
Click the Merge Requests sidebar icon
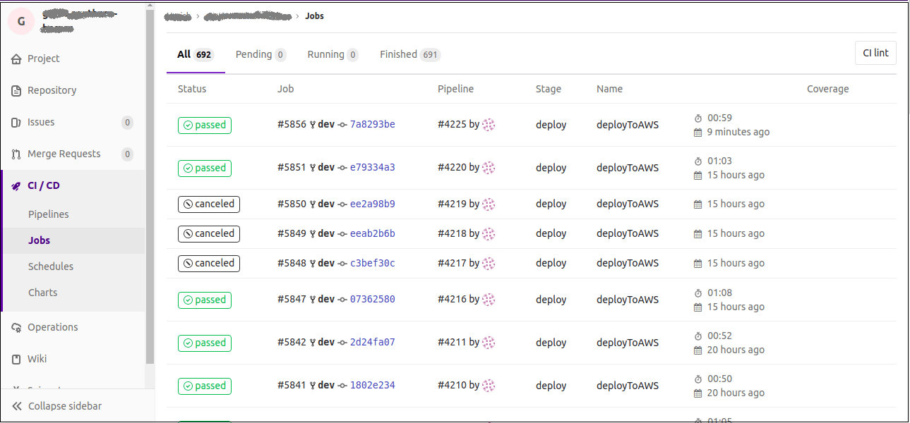coord(16,154)
